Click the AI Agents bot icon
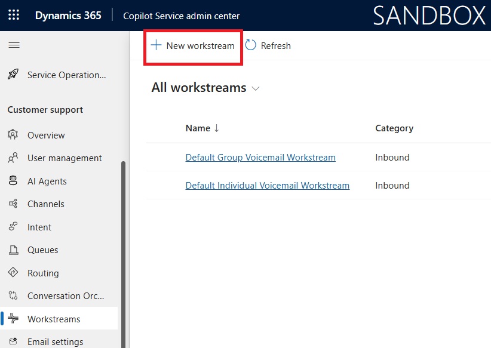 pyautogui.click(x=13, y=181)
